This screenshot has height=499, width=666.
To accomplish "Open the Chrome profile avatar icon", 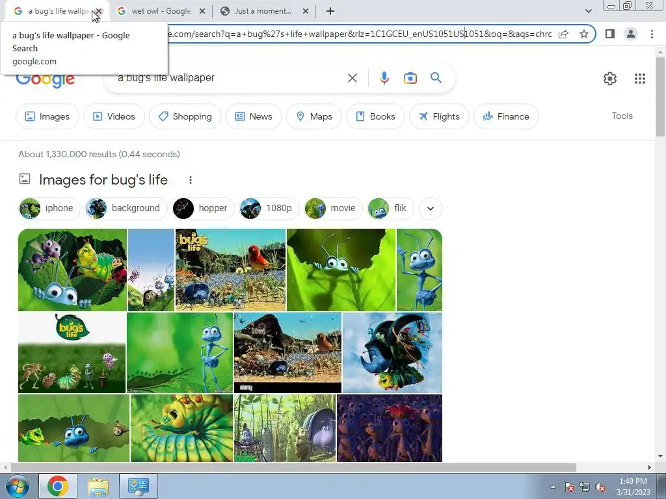I will (631, 34).
